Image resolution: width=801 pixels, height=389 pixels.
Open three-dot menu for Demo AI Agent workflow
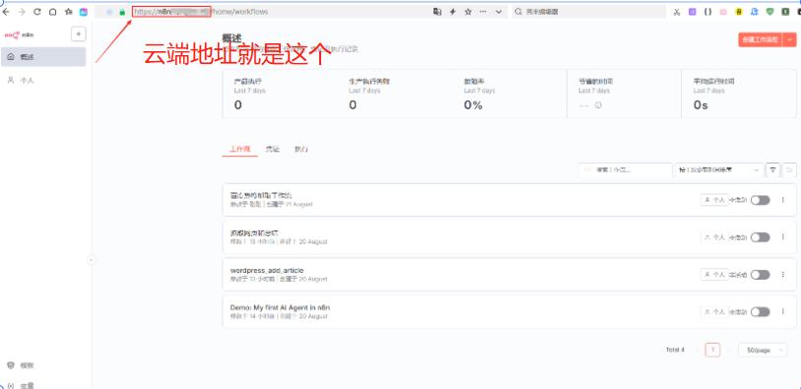point(782,312)
